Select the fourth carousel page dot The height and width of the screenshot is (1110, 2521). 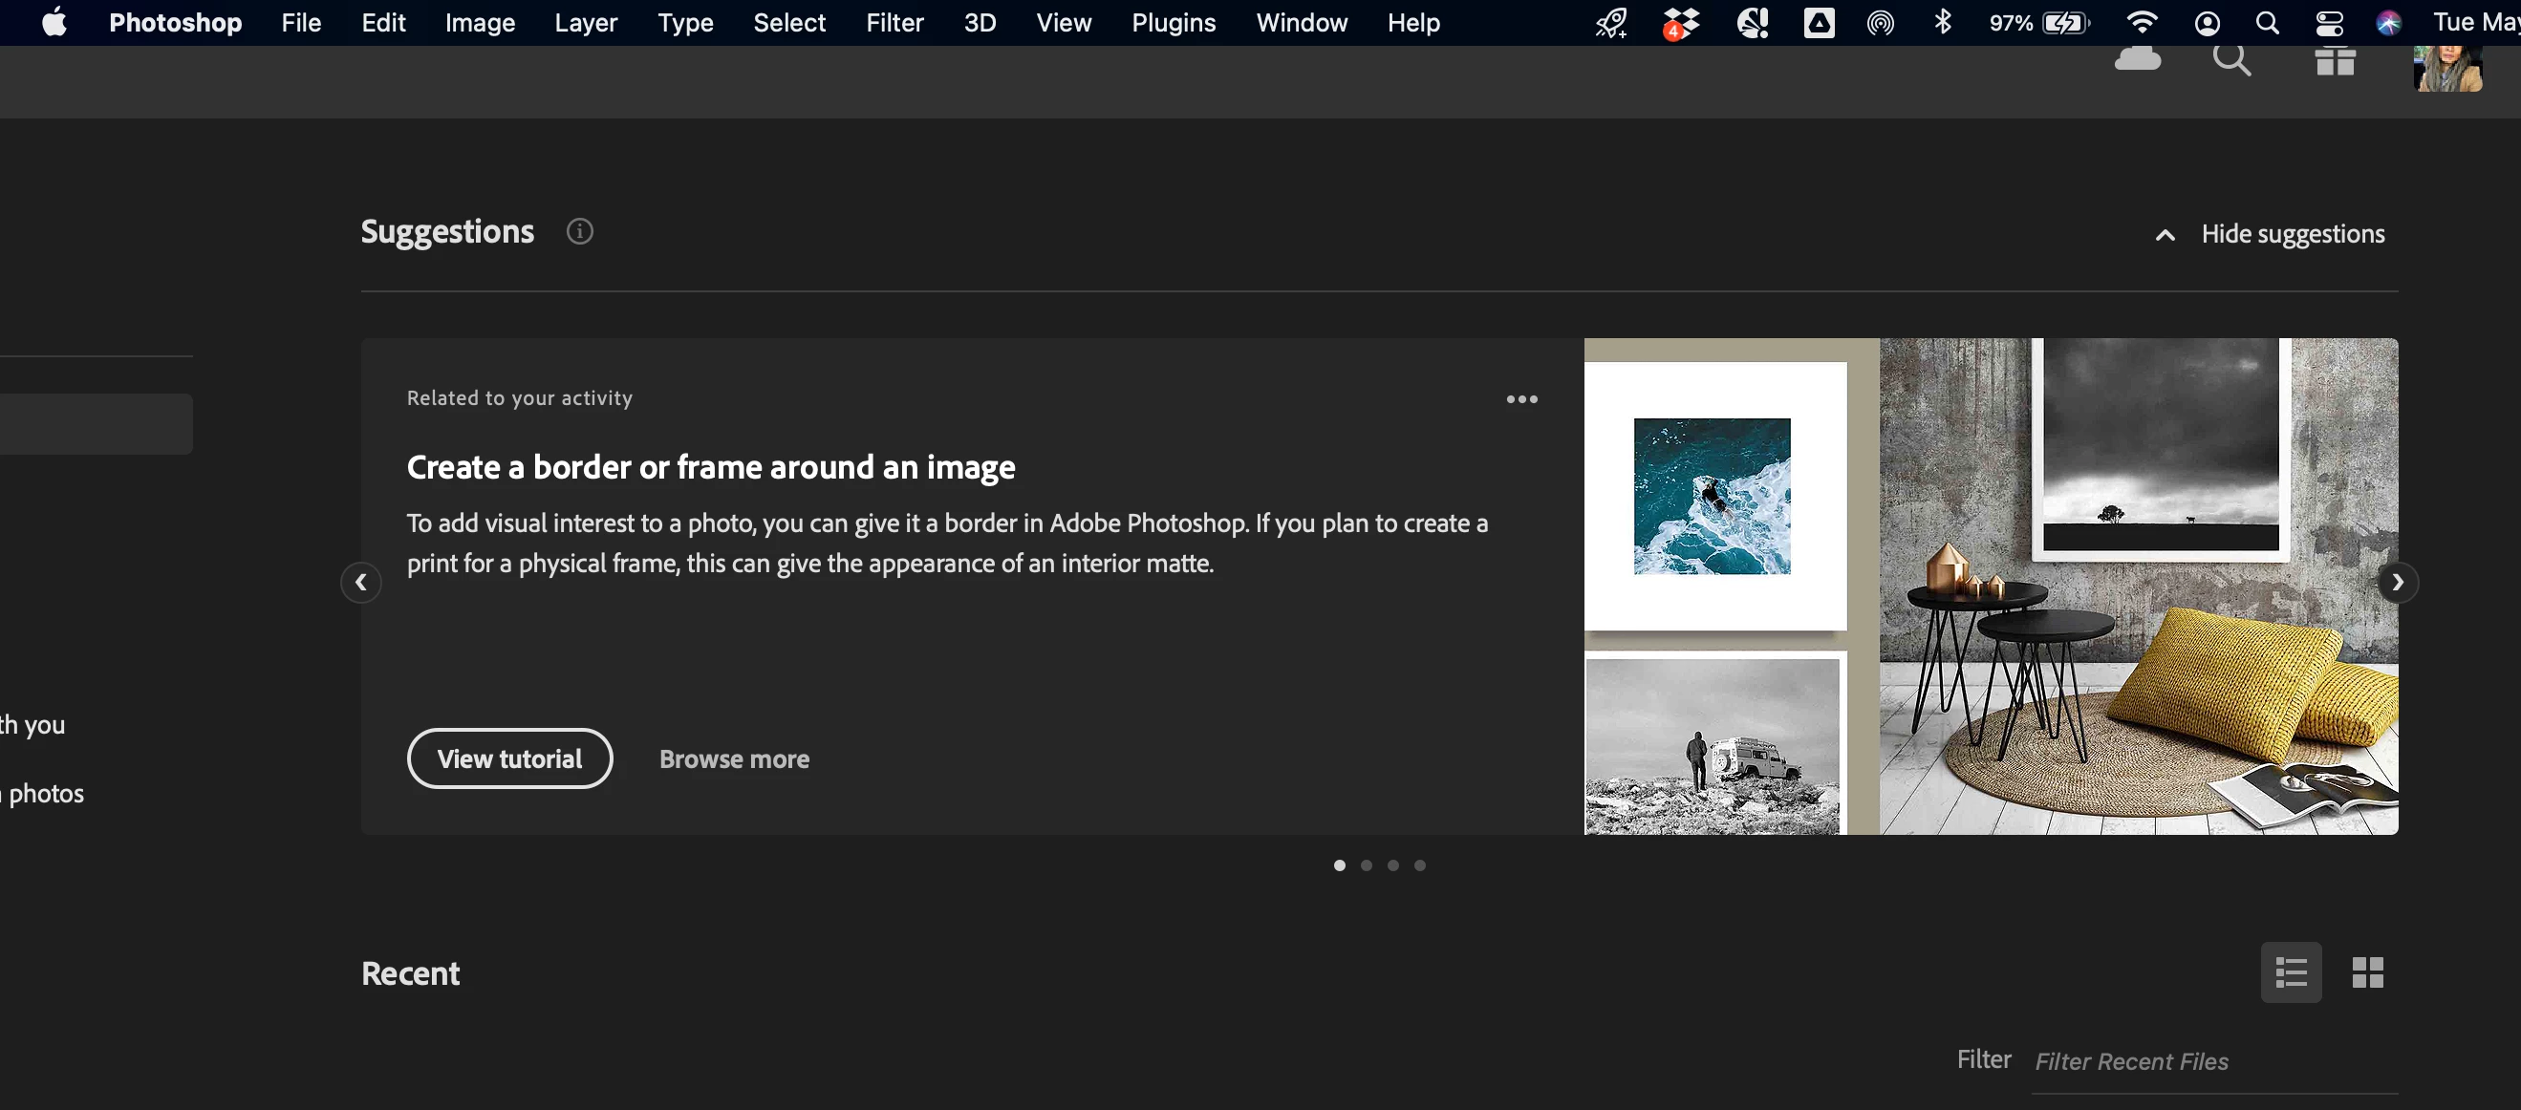(1420, 865)
